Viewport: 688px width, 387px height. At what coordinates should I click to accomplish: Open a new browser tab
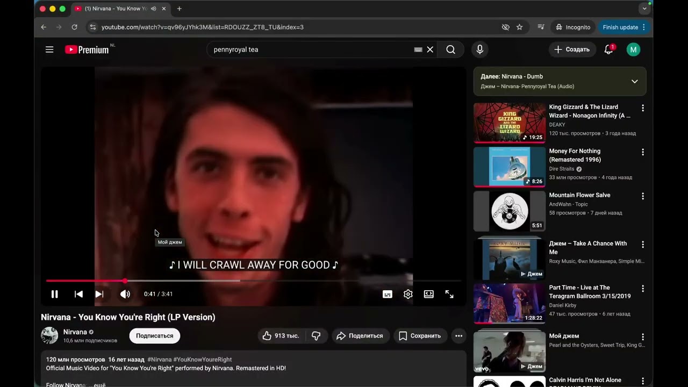(179, 9)
